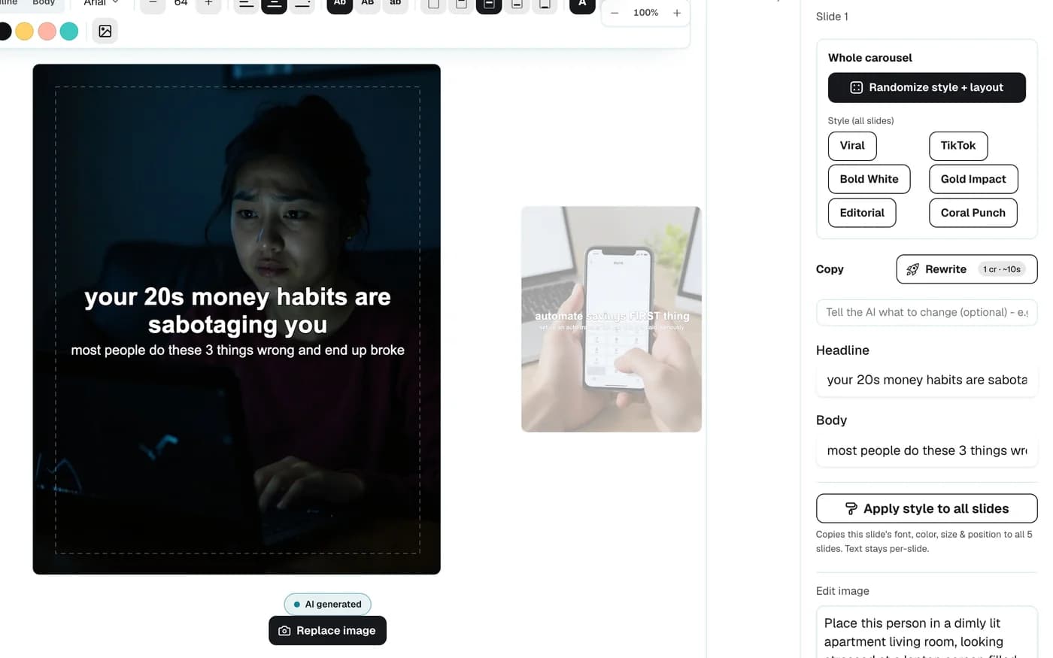Click Apply style to all slides

[927, 509]
